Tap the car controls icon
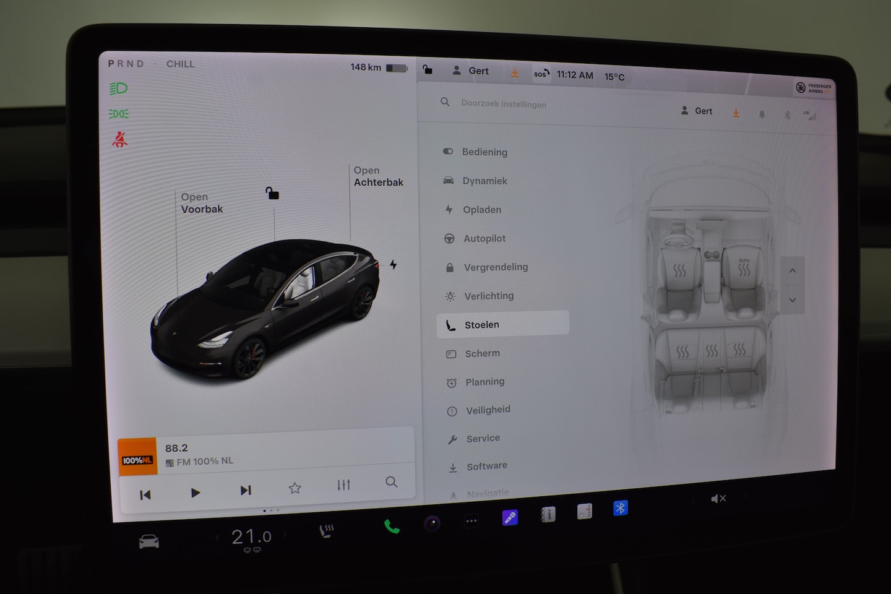The height and width of the screenshot is (594, 891). coord(149,542)
